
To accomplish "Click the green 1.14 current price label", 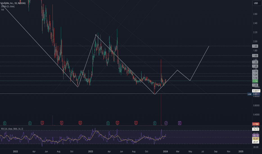I will click(x=255, y=81).
